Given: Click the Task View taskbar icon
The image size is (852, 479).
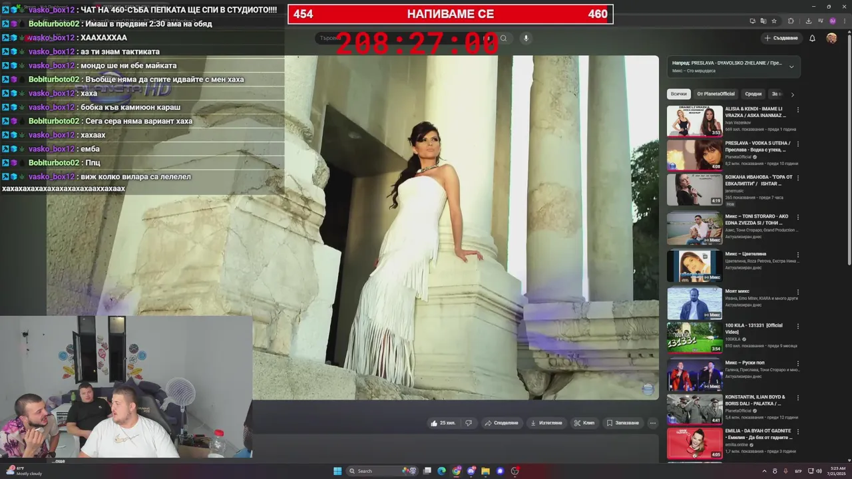Looking at the screenshot, I should pyautogui.click(x=427, y=471).
